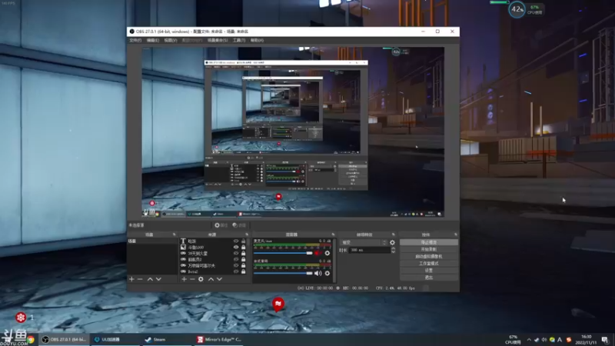
Task: Switch to UU加速器 in taskbar
Action: coord(115,340)
